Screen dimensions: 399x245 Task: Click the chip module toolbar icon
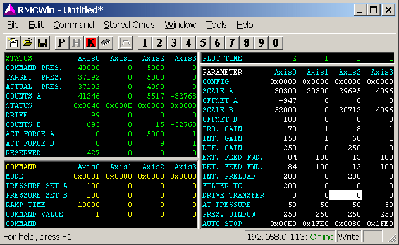pyautogui.click(x=106, y=43)
